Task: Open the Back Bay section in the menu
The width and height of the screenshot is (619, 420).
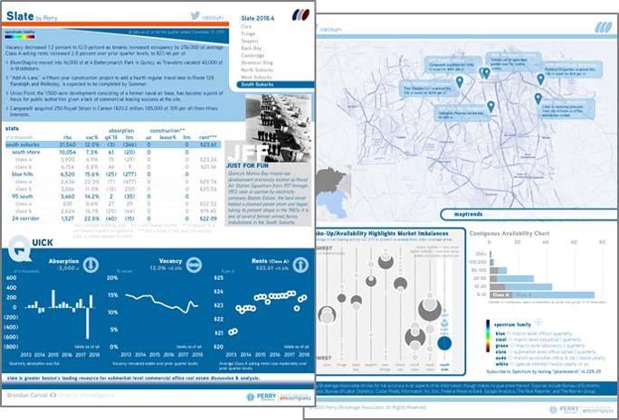Action: [252, 48]
